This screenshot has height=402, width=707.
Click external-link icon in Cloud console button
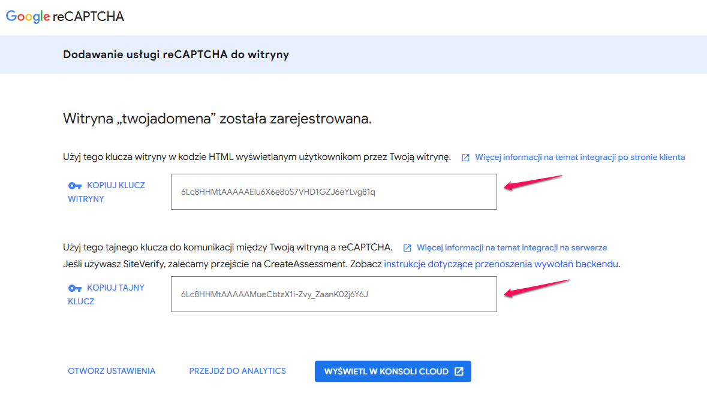point(459,371)
